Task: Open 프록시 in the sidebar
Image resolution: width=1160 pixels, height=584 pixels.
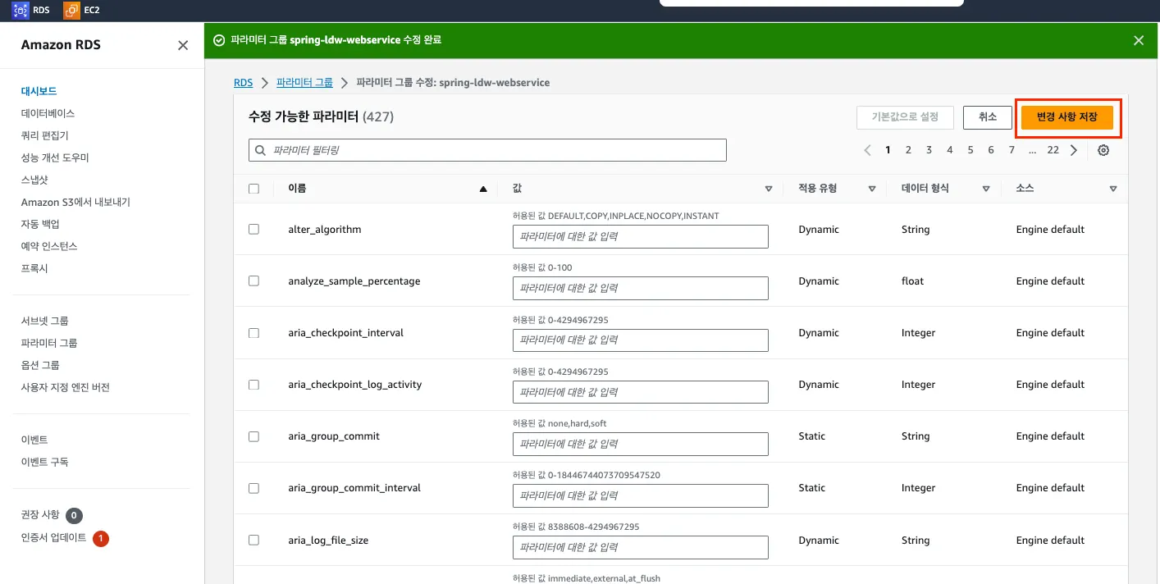Action: 34,268
